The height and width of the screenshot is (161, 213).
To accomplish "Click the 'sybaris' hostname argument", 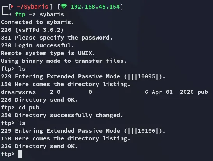I will coord(51,14).
